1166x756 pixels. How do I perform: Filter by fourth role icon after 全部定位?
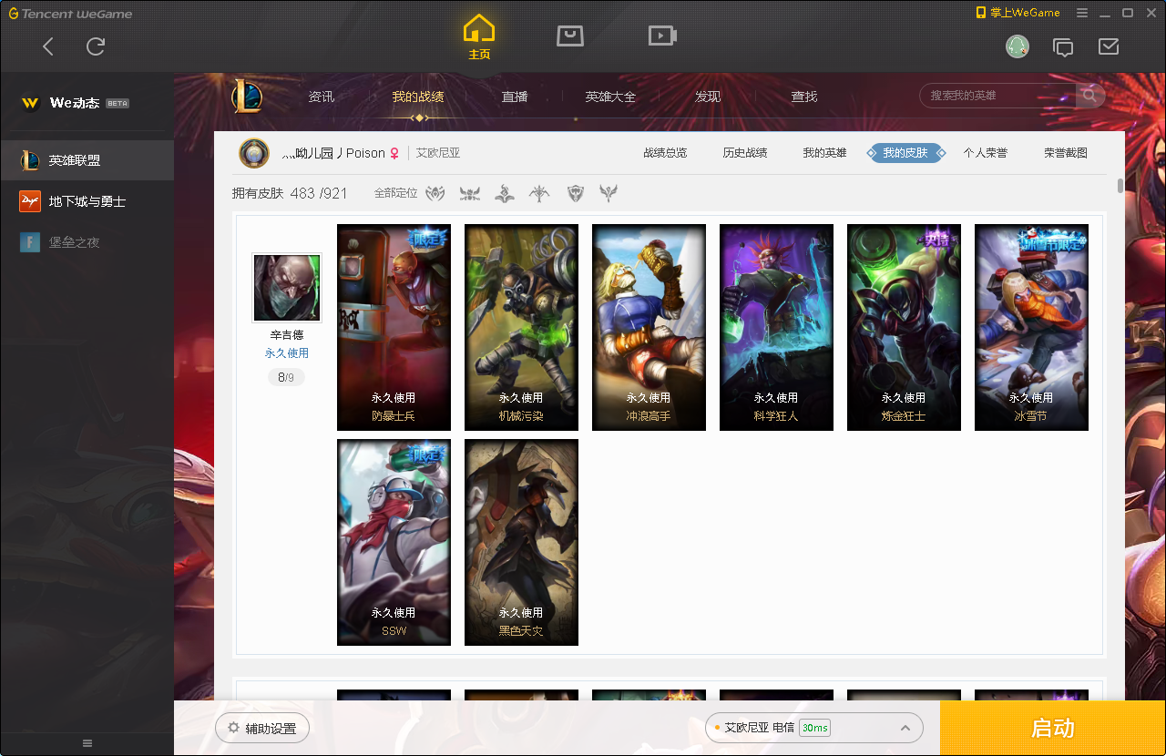[x=540, y=193]
